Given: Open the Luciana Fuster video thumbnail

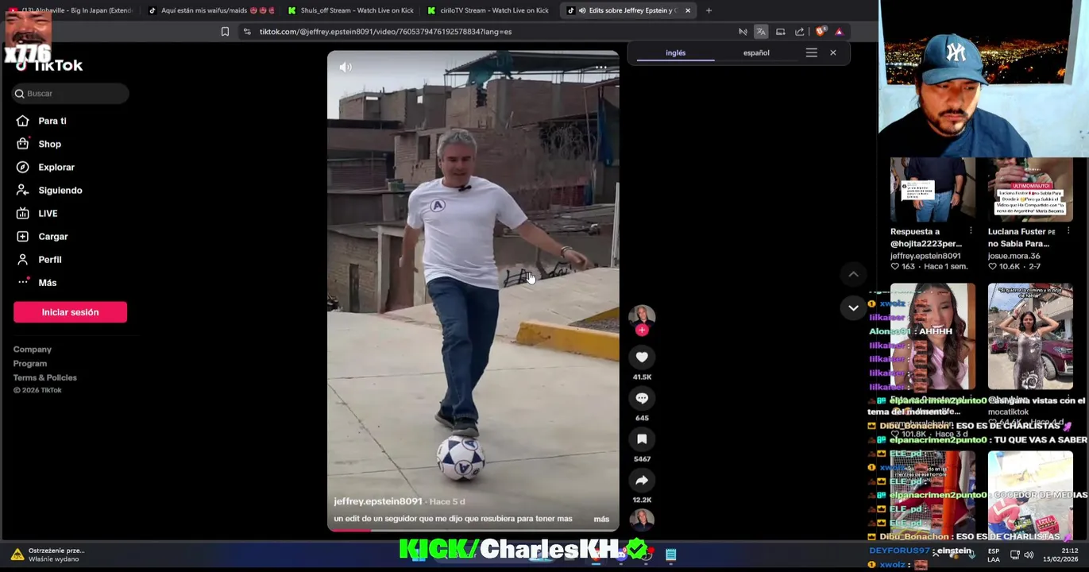Looking at the screenshot, I should pos(1030,190).
